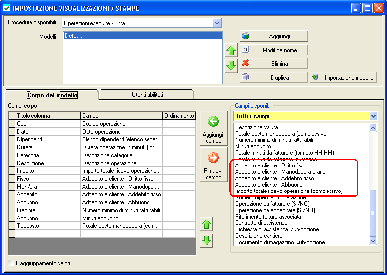Select Operazione da fatturare (SI/NO)

click(x=272, y=204)
